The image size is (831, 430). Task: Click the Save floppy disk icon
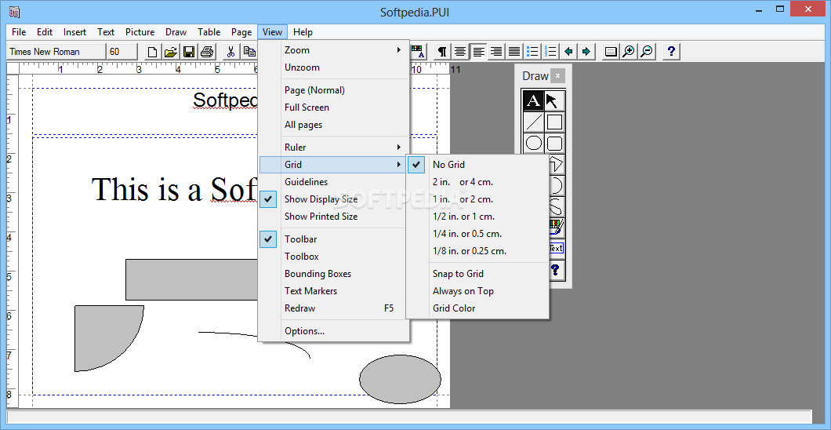click(189, 52)
